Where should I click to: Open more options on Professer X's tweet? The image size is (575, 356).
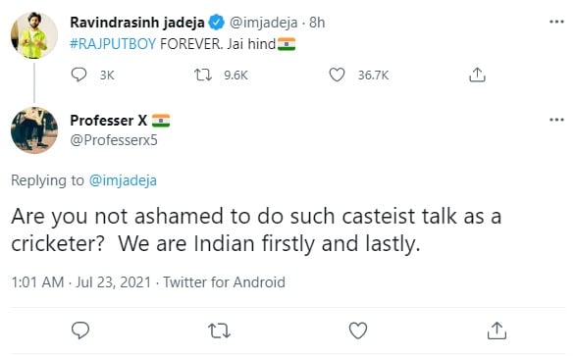[x=556, y=120]
